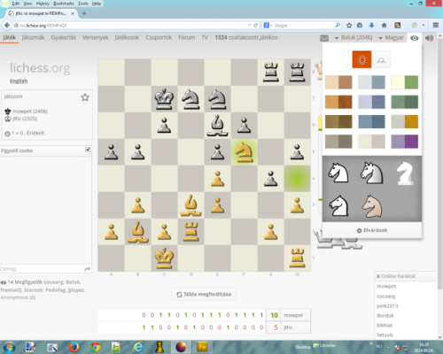
Task: Click the silver knight on d7
Action: [190, 99]
